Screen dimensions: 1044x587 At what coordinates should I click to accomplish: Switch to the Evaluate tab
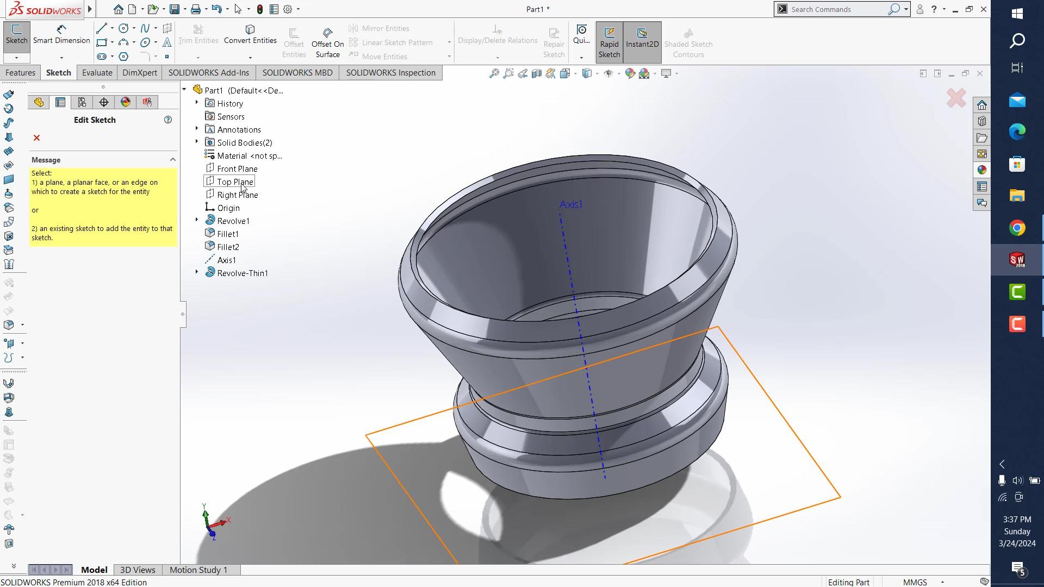pos(97,73)
